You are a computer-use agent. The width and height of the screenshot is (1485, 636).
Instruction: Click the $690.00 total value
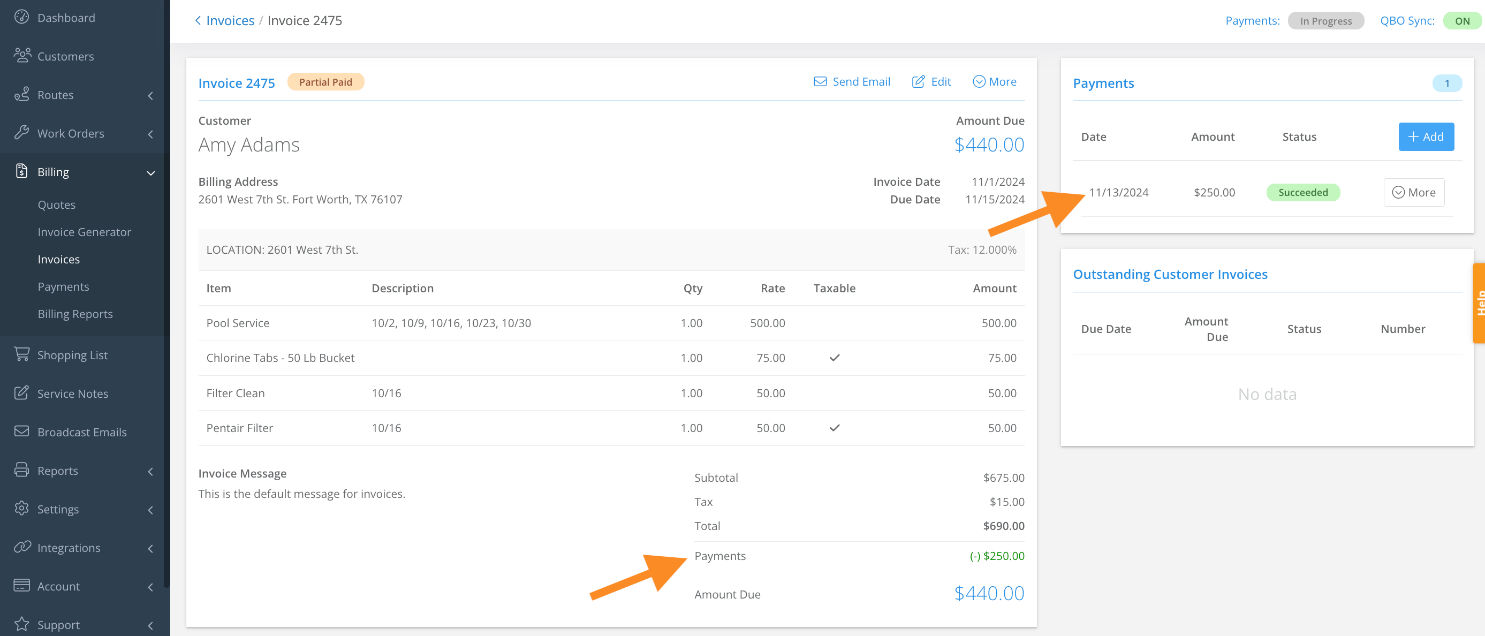[1004, 526]
